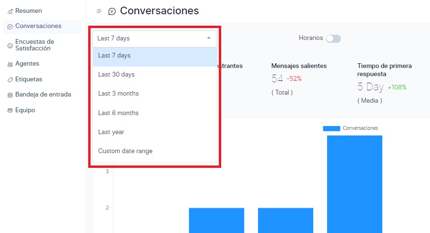Click the smiley icon for Encuestas de Satisfacción

point(10,45)
